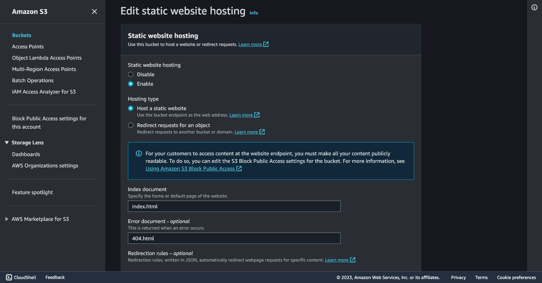Open the Terms link
Image resolution: width=542 pixels, height=283 pixels.
[481, 277]
